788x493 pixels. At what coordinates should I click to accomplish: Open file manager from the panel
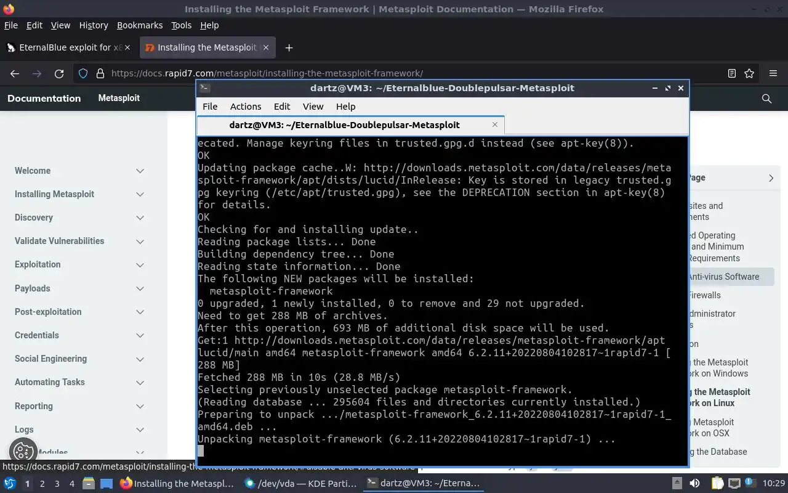coord(88,484)
